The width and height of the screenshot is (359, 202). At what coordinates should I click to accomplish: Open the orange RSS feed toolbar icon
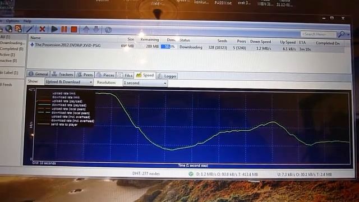pos(18,29)
